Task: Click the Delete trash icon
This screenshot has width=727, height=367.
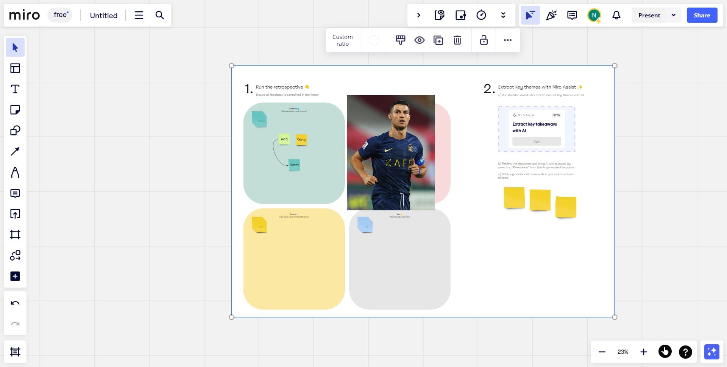Action: [457, 40]
